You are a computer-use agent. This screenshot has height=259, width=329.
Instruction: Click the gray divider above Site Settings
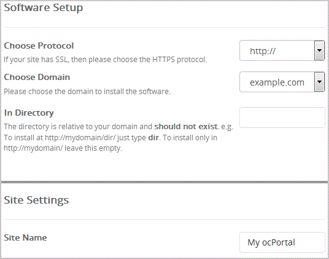point(164,182)
